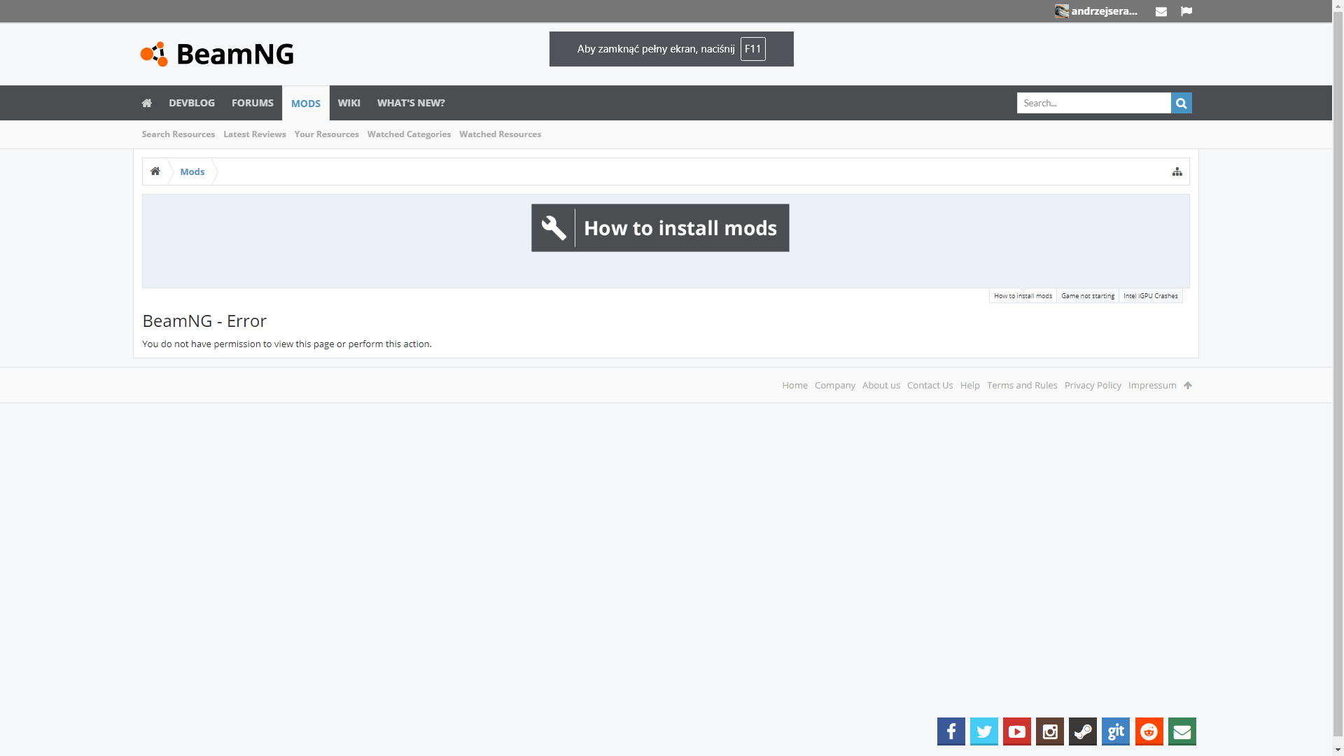Click the footer Help link

coord(969,386)
